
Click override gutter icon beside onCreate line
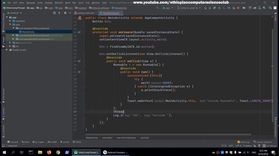[x=79, y=32]
